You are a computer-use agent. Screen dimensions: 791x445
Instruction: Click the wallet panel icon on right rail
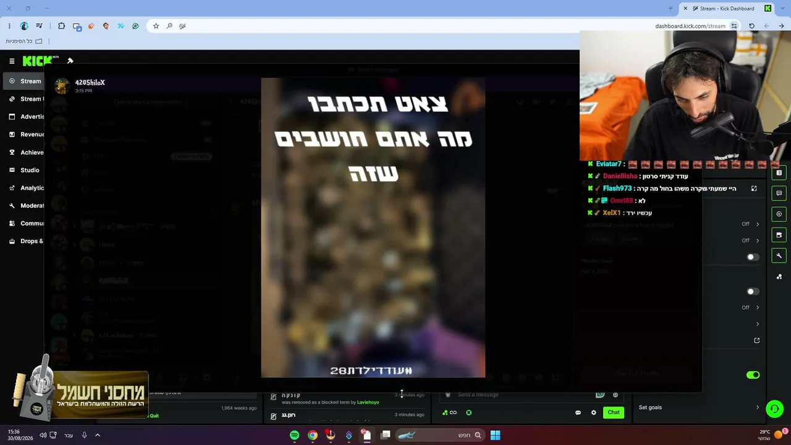[779, 235]
